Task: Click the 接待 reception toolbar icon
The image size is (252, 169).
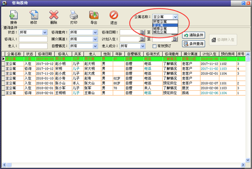Action: click(13, 15)
